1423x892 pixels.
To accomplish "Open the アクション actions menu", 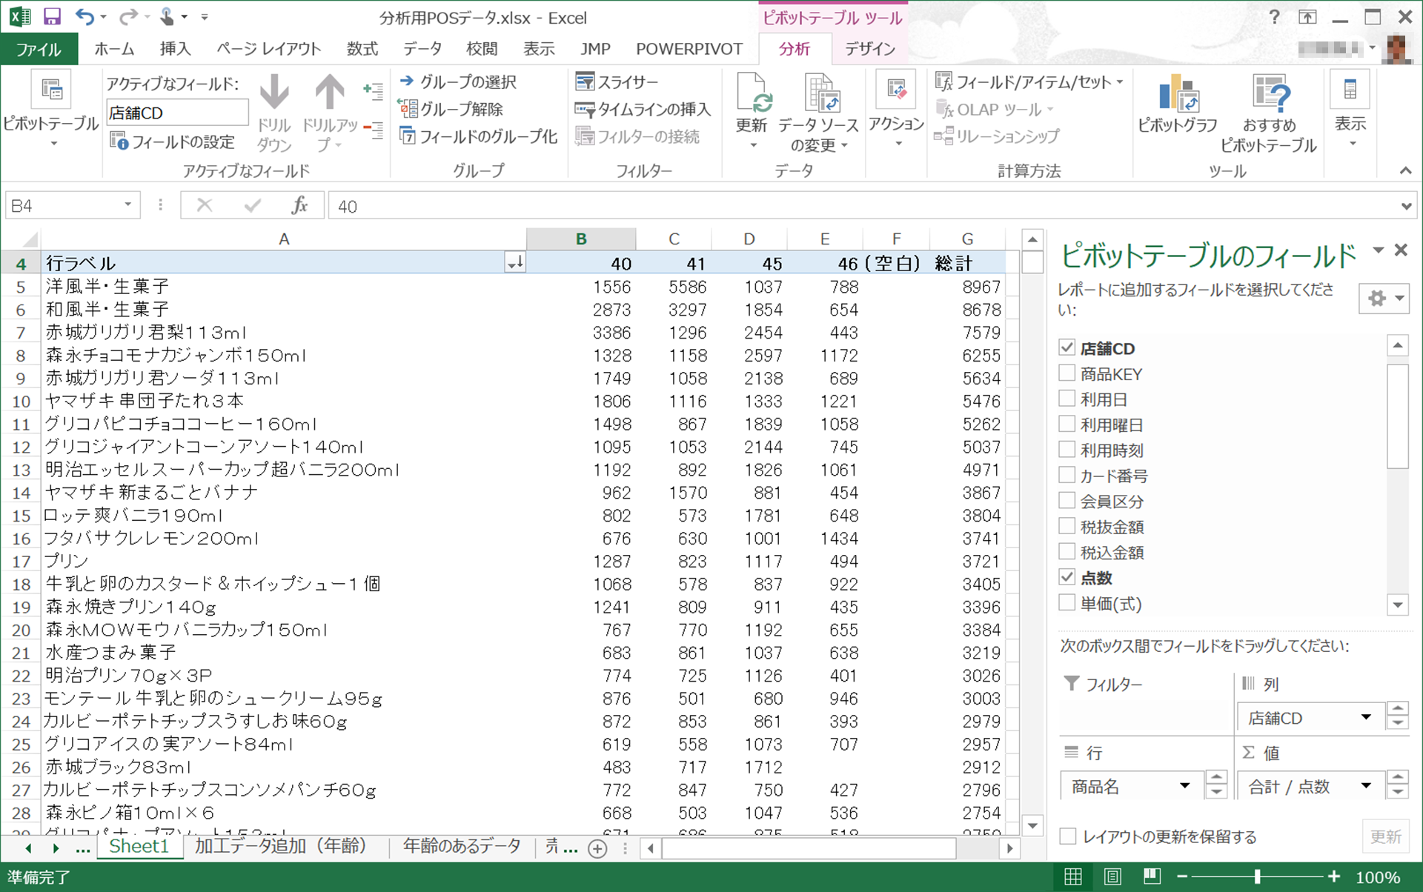I will pos(896,110).
